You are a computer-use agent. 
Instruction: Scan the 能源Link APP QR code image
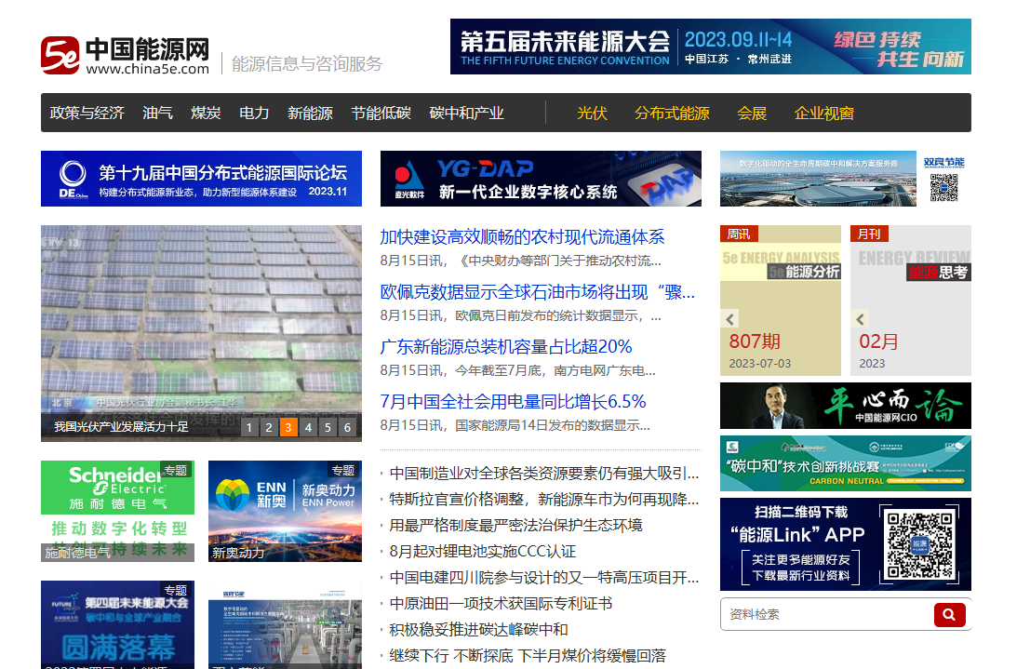[919, 545]
